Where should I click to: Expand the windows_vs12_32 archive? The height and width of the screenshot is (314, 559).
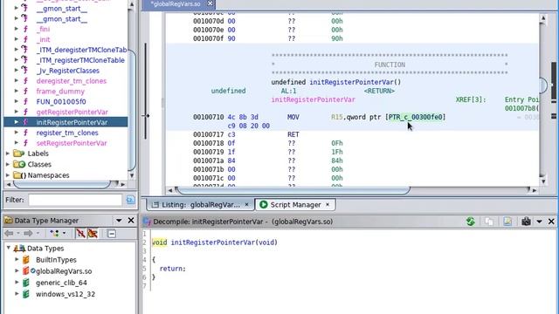pyautogui.click(x=17, y=294)
